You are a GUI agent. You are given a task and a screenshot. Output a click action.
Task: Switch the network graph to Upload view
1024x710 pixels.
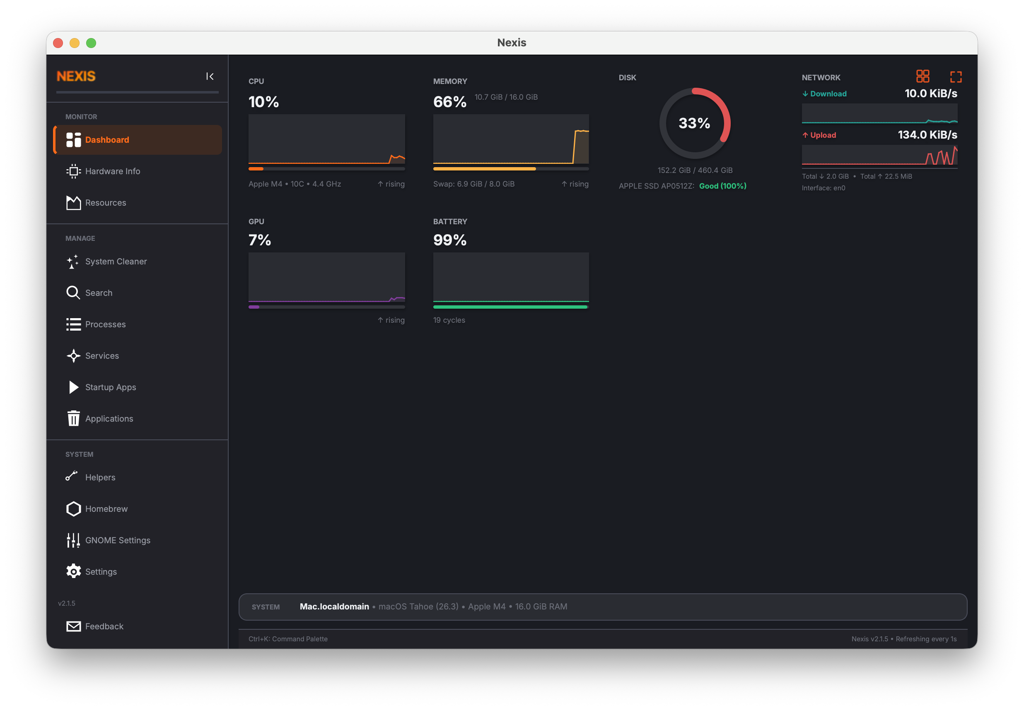coord(819,135)
